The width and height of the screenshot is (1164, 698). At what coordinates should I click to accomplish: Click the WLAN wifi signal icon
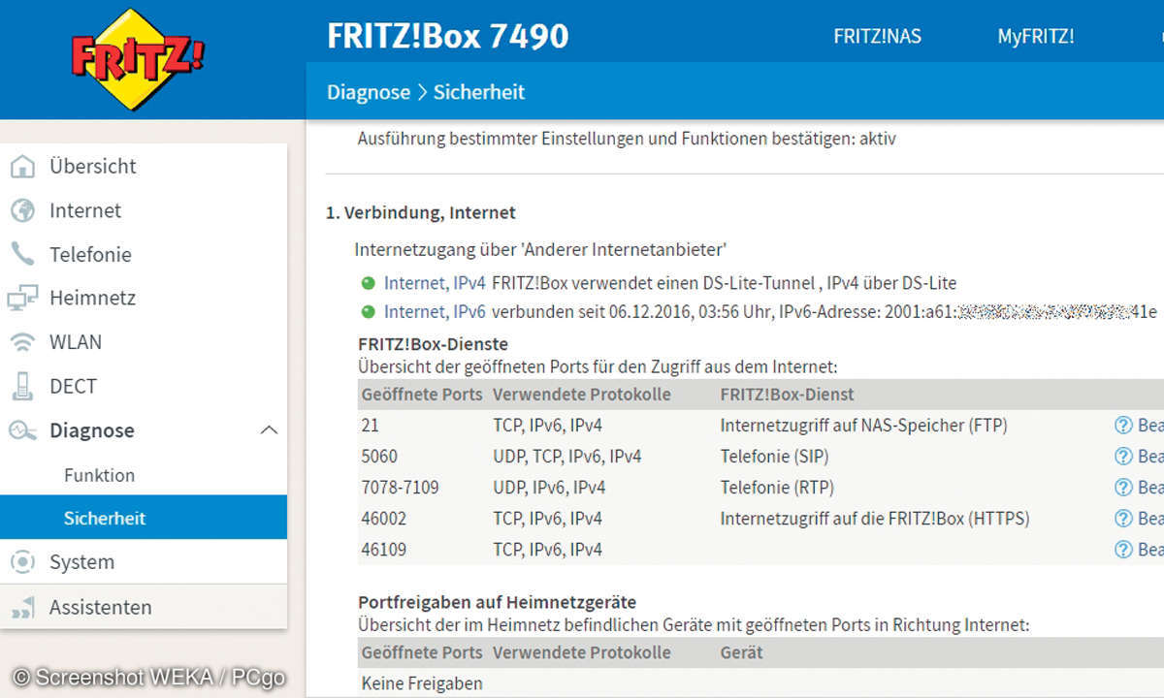(22, 342)
